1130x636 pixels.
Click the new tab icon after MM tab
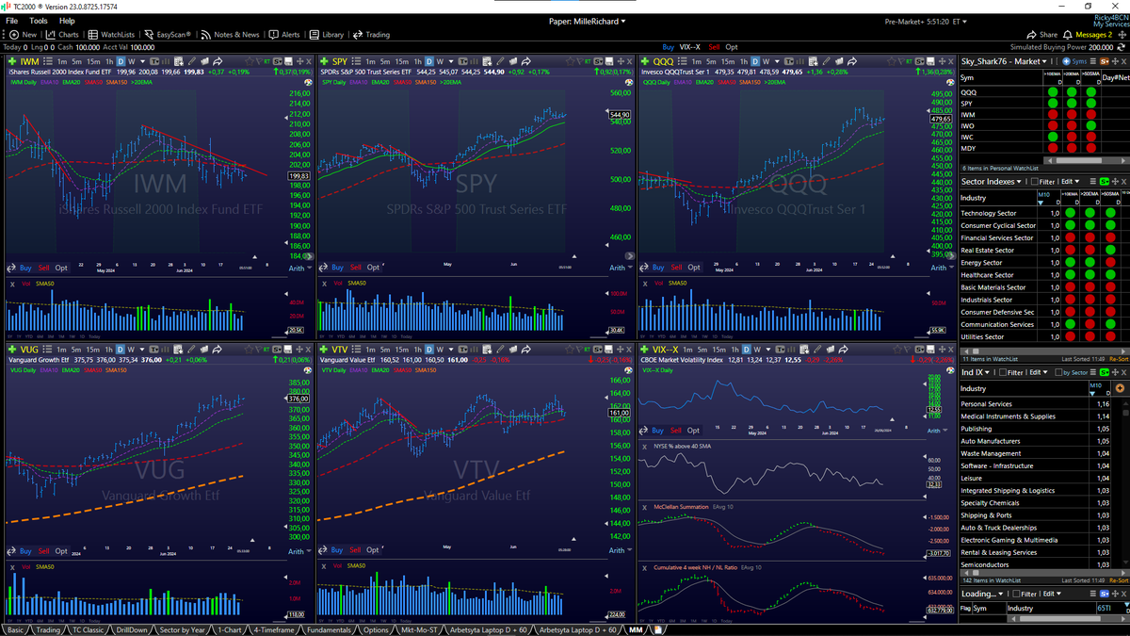pos(659,629)
